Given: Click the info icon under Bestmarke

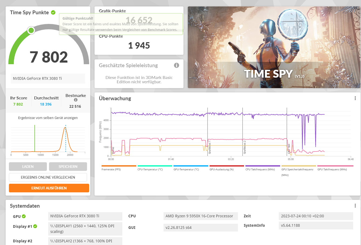Looking at the screenshot, I should click(76, 100).
